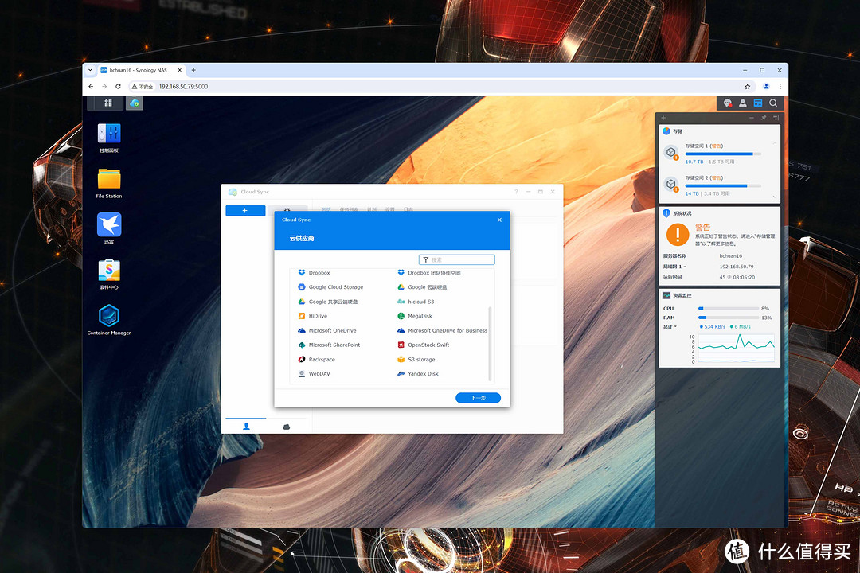Launch Container Manager from the desktop
Image resolution: width=860 pixels, height=573 pixels.
tap(109, 317)
